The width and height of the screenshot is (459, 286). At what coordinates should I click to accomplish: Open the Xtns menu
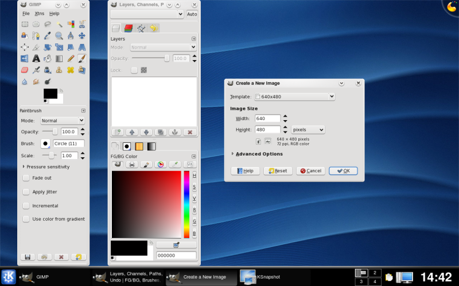pyautogui.click(x=40, y=13)
